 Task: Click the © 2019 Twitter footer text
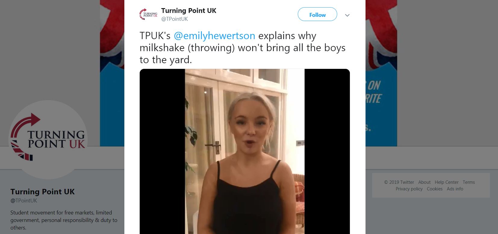pos(399,182)
